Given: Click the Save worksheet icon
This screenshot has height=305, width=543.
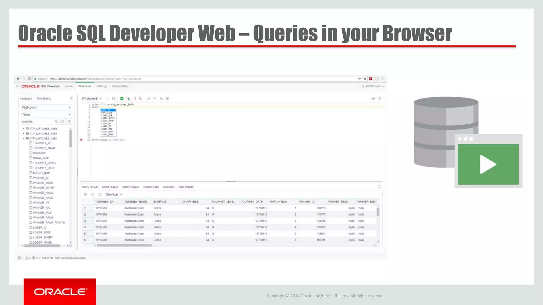Looking at the screenshot, I should 113,98.
